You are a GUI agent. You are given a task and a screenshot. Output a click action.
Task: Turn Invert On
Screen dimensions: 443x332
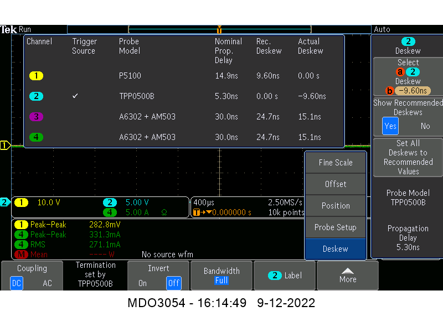(x=142, y=283)
